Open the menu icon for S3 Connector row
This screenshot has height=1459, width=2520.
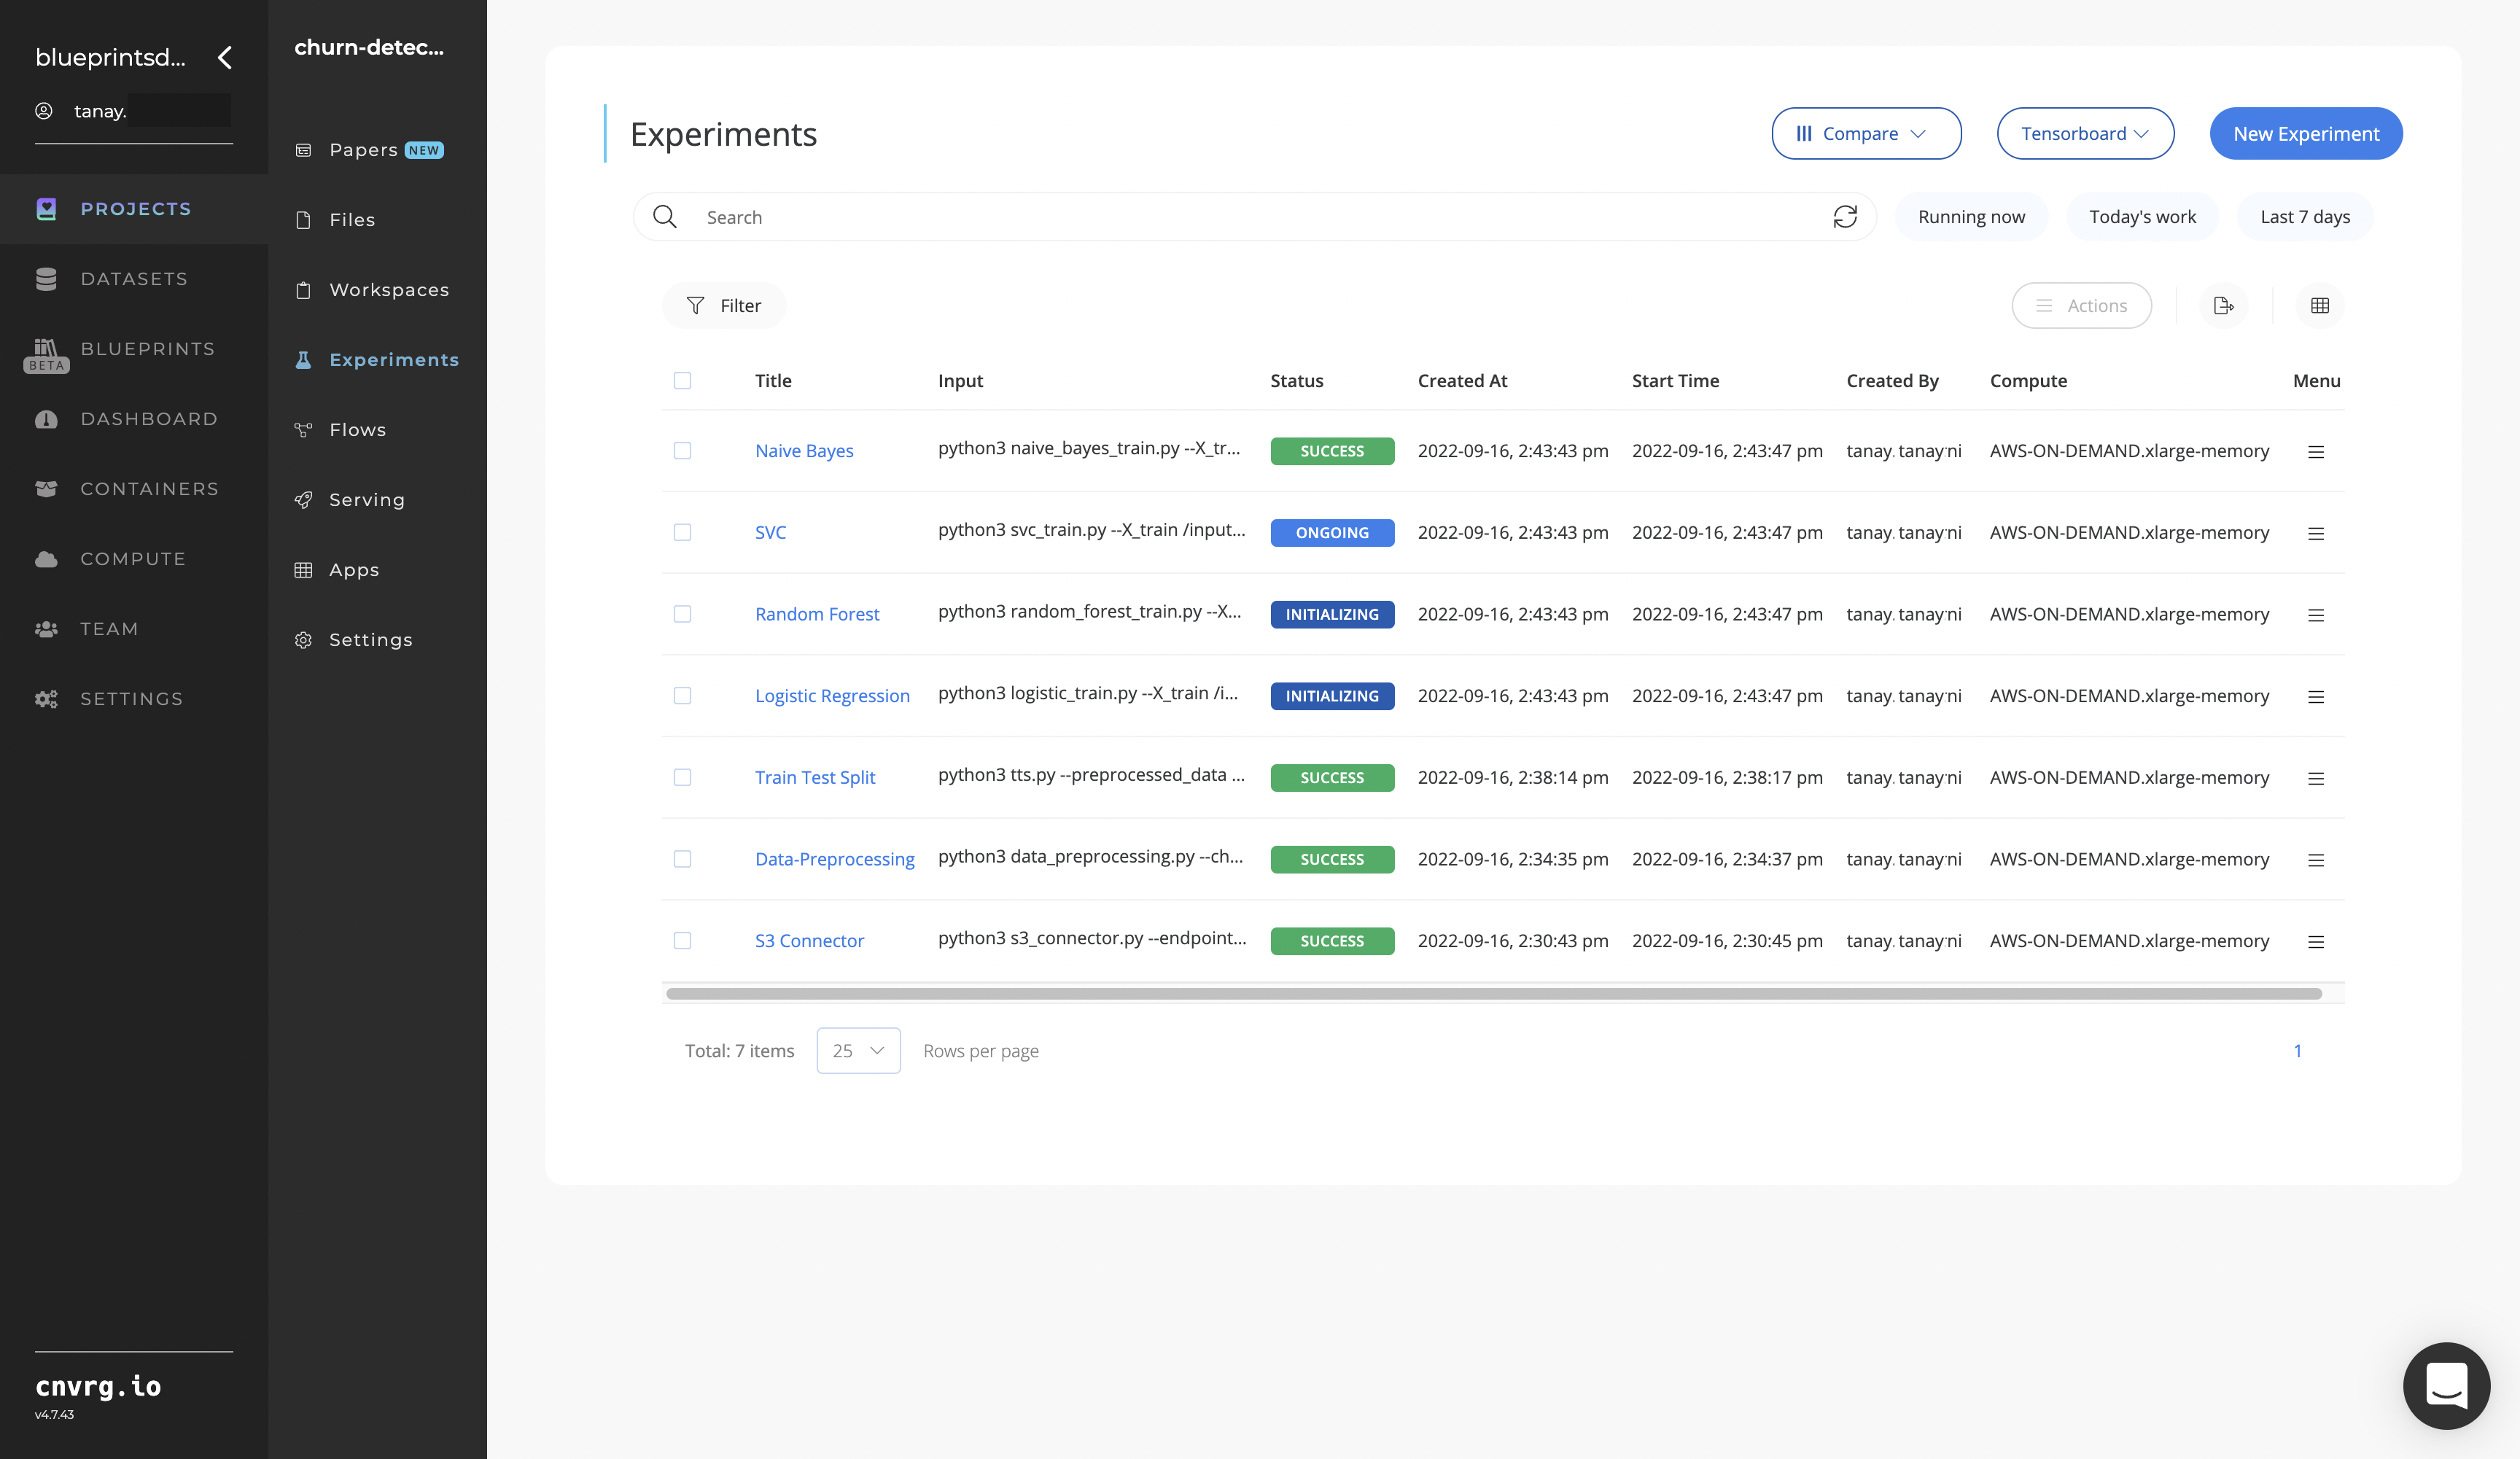(2316, 942)
